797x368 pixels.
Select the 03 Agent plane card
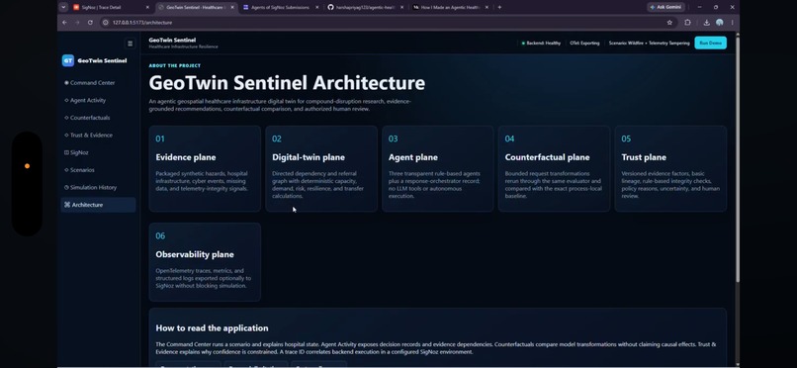tap(438, 168)
